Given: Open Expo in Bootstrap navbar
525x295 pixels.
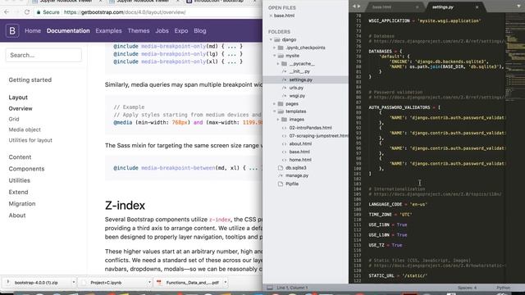Looking at the screenshot, I should pyautogui.click(x=181, y=31).
